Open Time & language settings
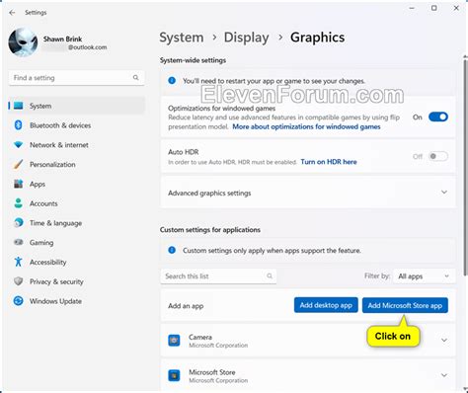 [77, 223]
